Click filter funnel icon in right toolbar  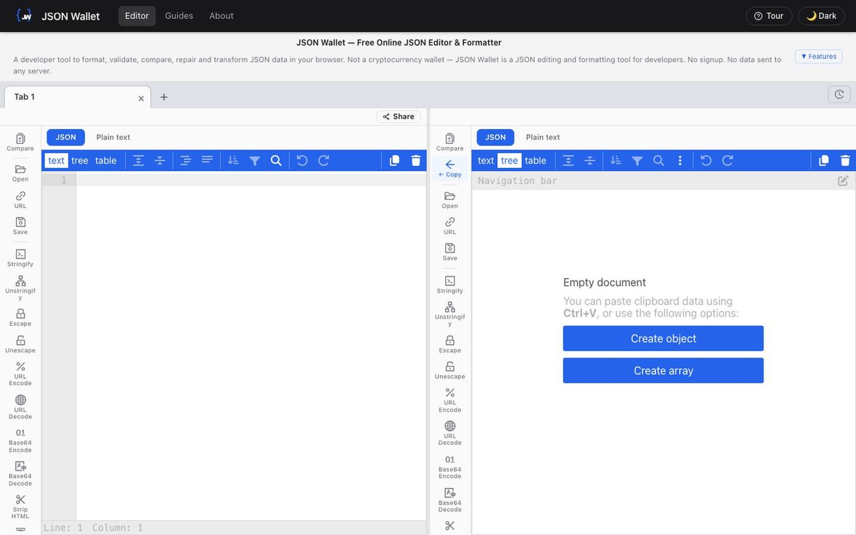pos(637,160)
